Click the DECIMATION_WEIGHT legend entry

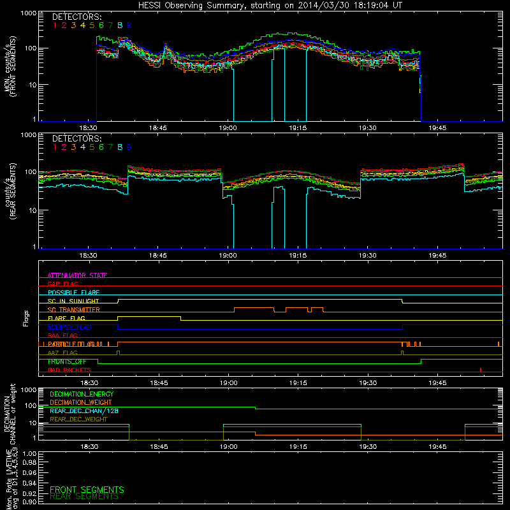81,402
